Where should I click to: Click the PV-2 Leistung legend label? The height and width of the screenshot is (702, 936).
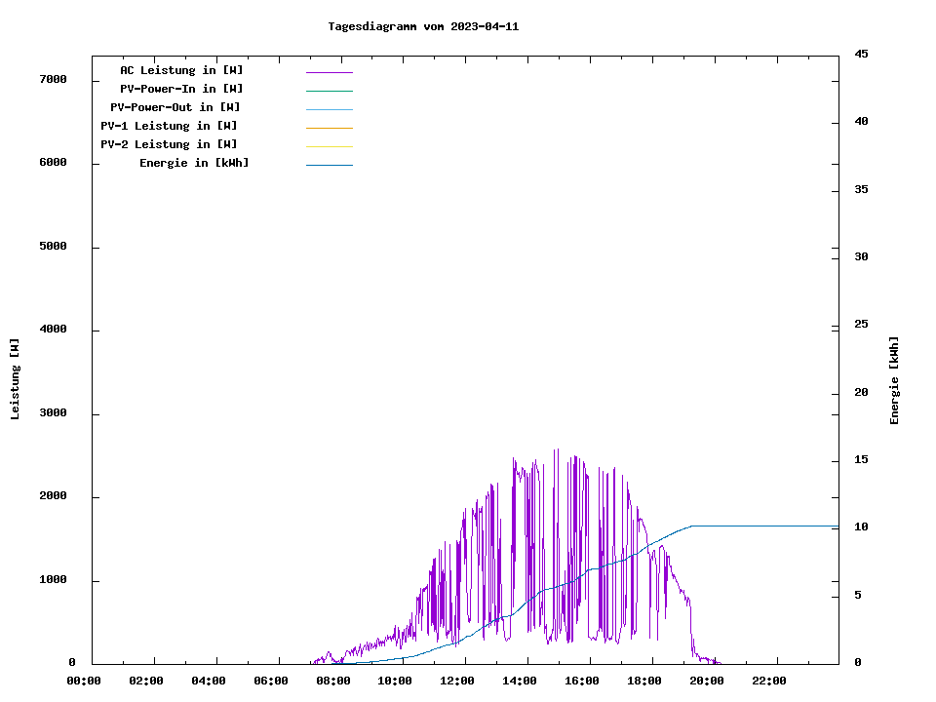pyautogui.click(x=169, y=144)
